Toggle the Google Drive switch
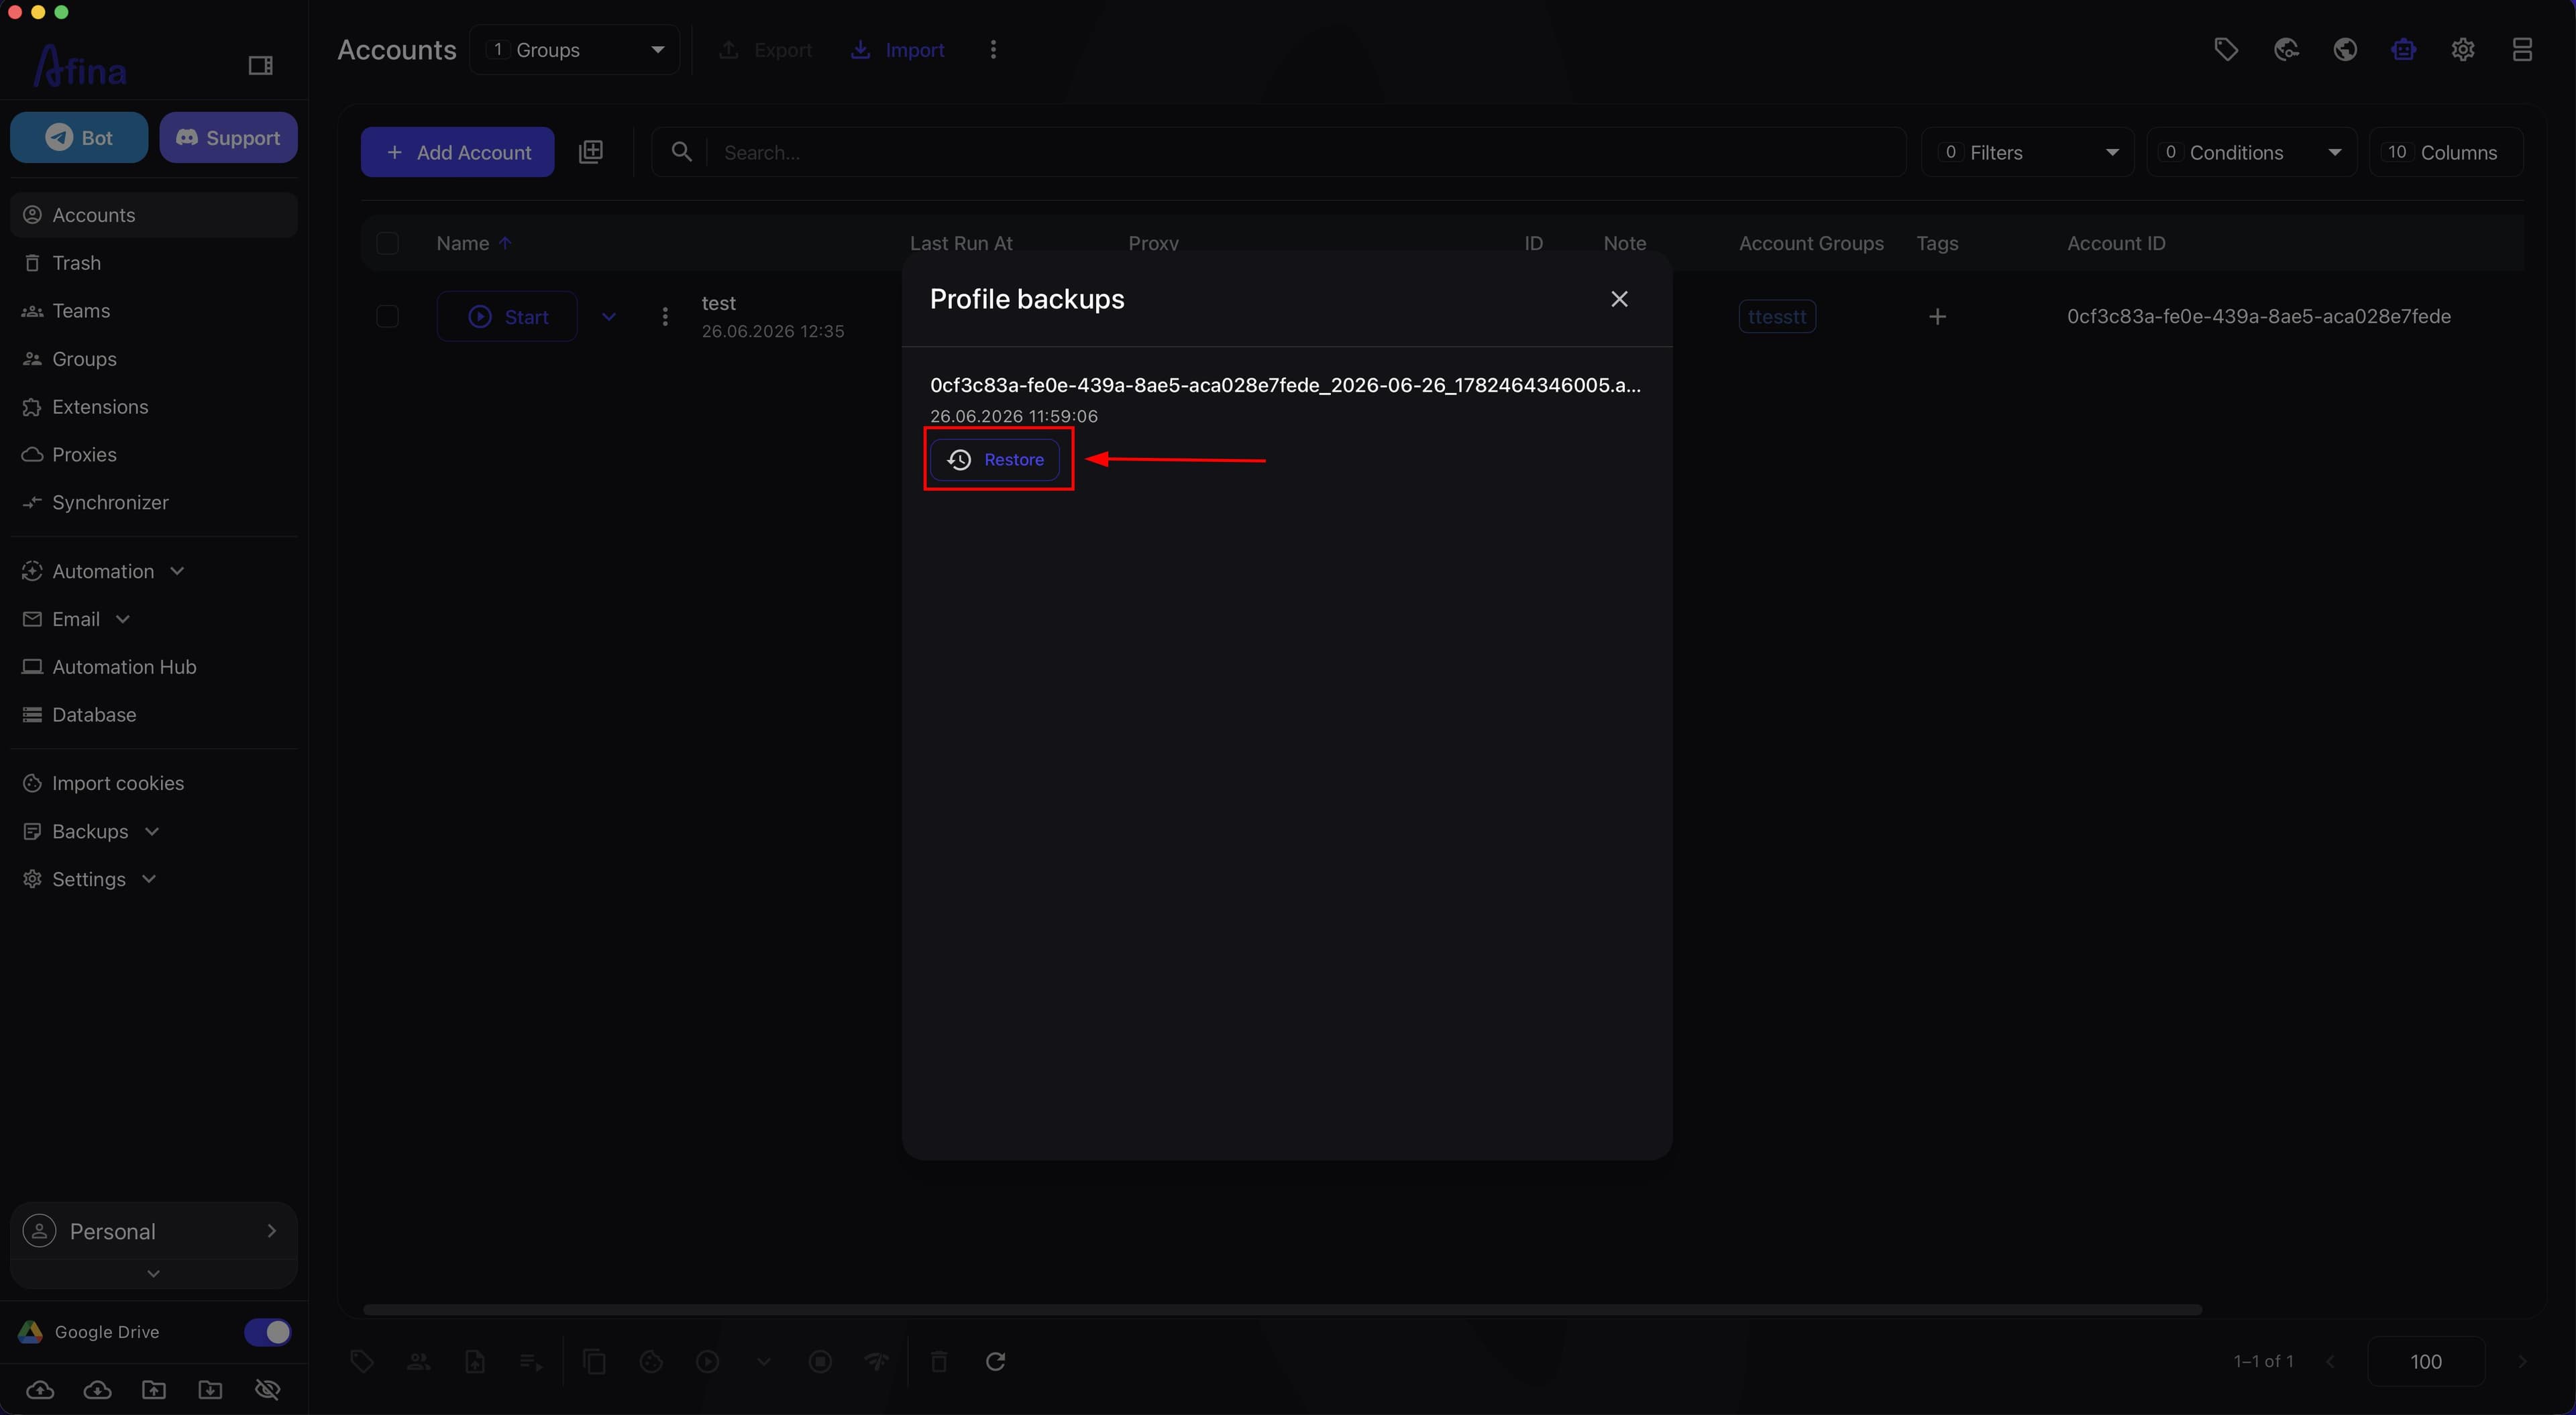The width and height of the screenshot is (2576, 1415). pos(268,1332)
